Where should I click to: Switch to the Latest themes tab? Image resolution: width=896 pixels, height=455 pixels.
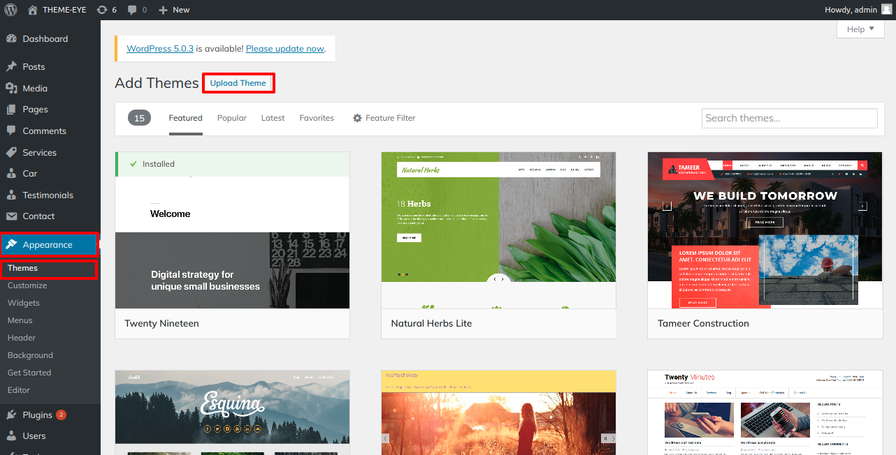(273, 117)
